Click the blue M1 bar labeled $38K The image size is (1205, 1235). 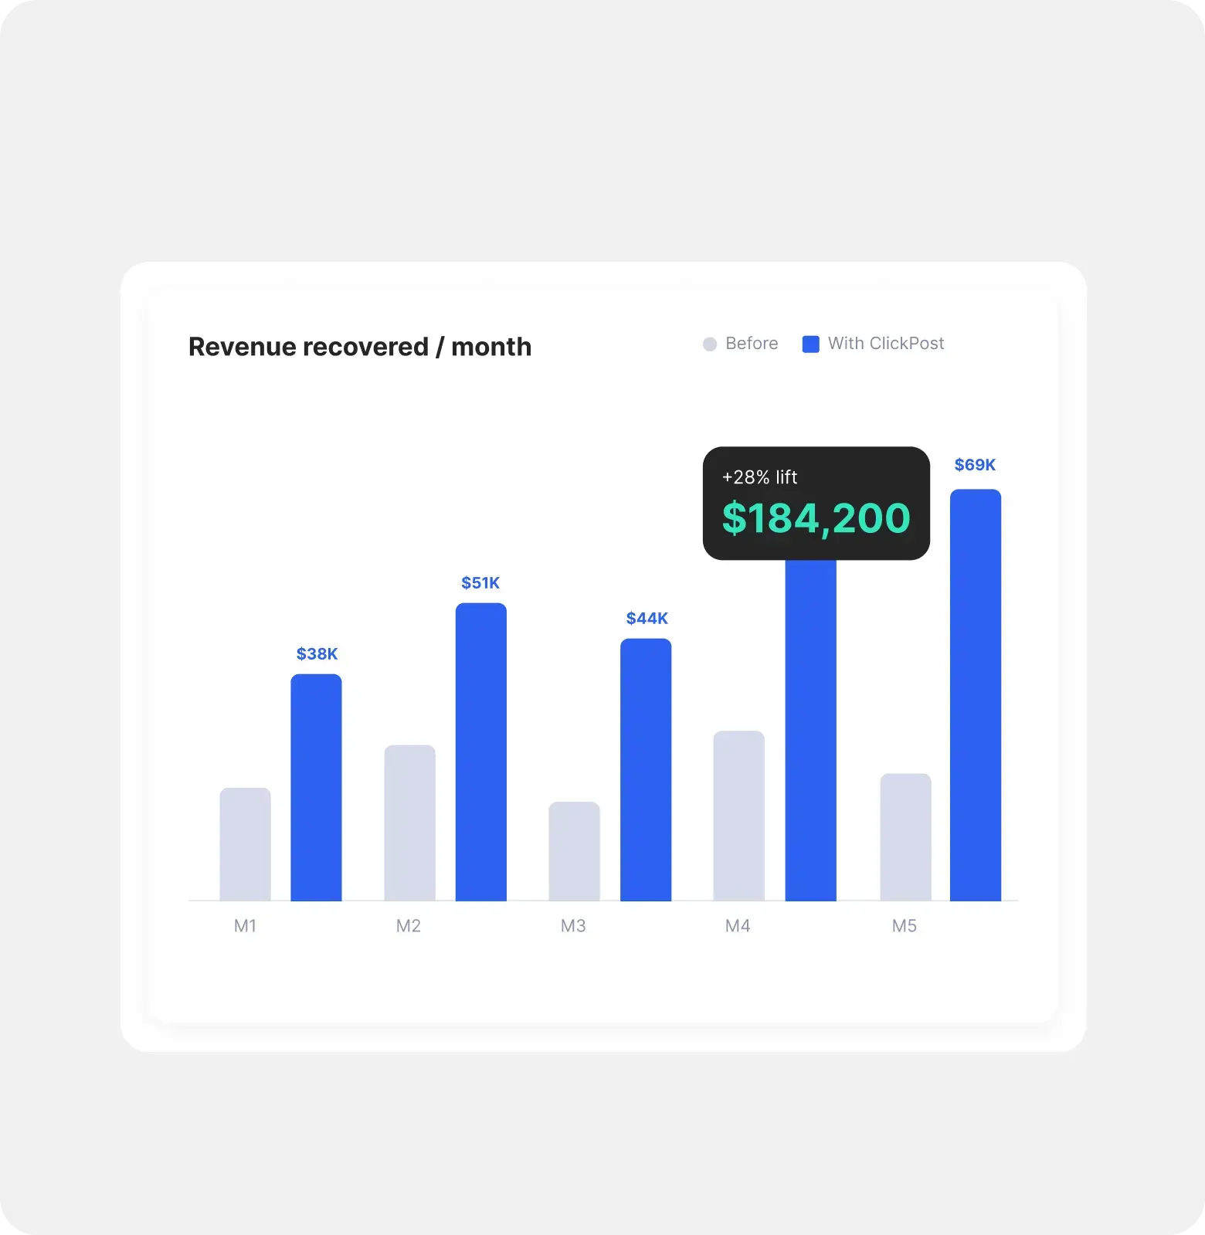pos(316,788)
